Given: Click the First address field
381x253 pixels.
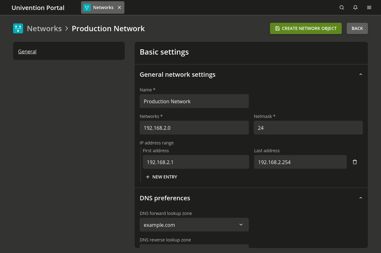Looking at the screenshot, I should (196, 162).
